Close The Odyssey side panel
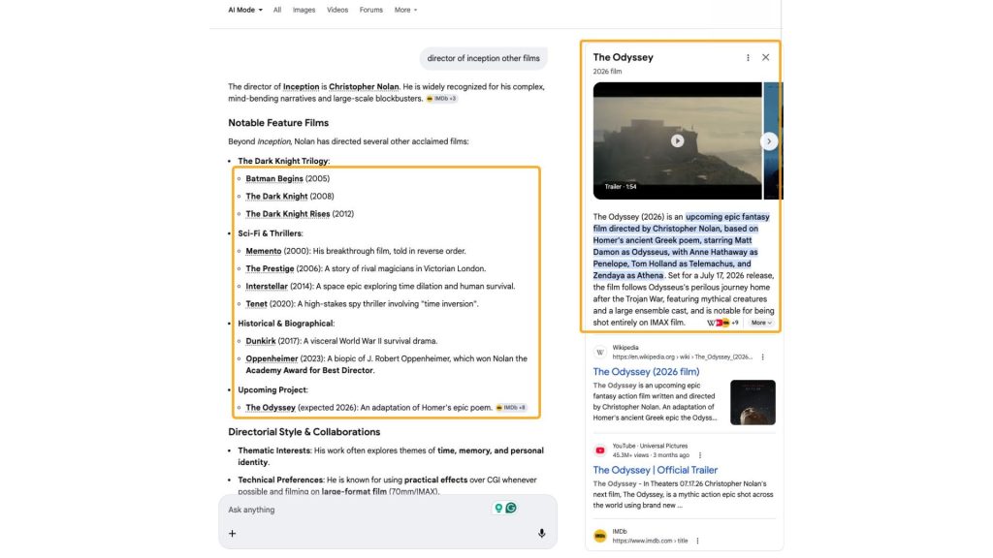 point(766,57)
